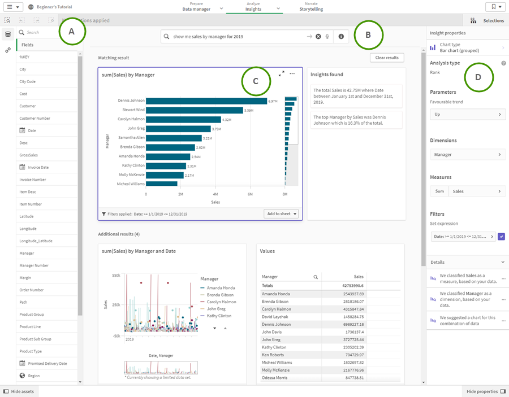Collapse the Details section
Screen dimensions: 509x397
tap(502, 262)
